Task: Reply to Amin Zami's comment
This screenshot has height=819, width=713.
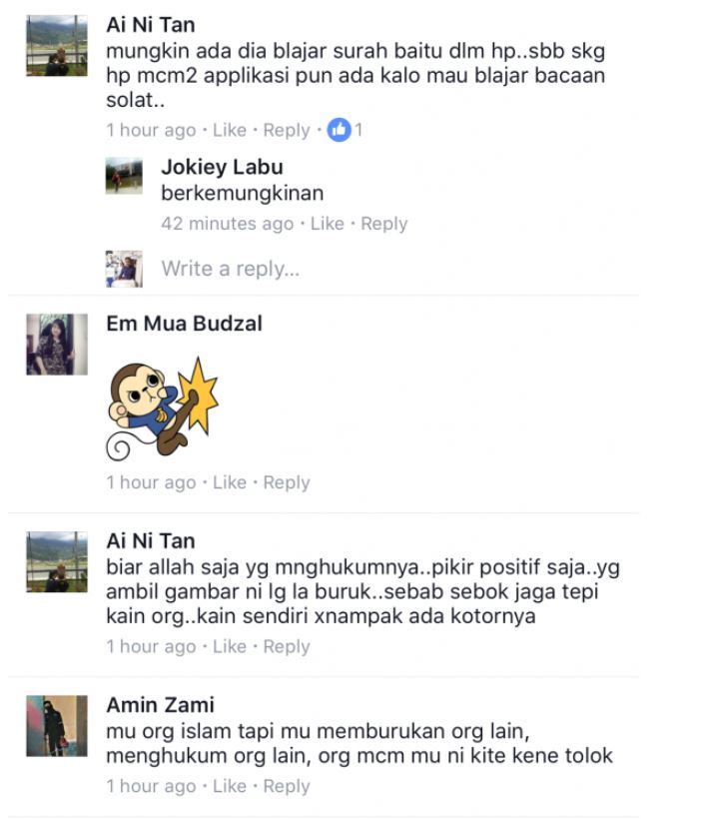Action: point(287,786)
